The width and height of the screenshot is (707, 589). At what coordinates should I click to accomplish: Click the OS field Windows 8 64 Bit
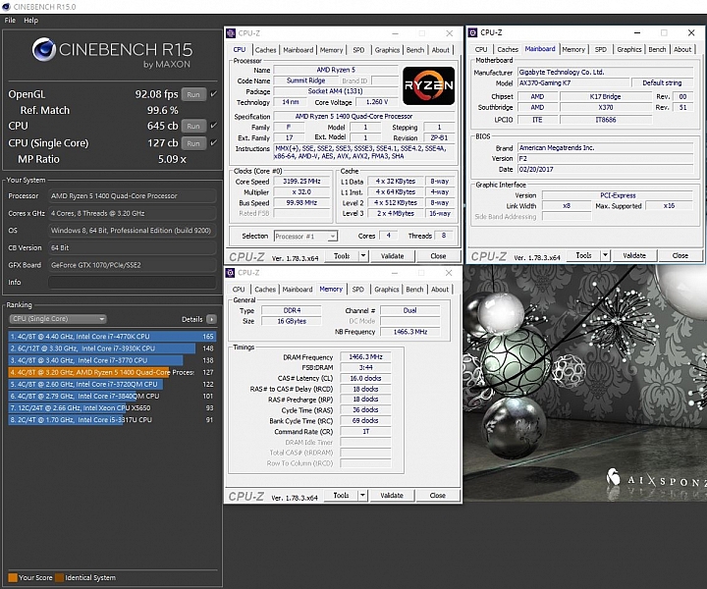click(x=133, y=231)
